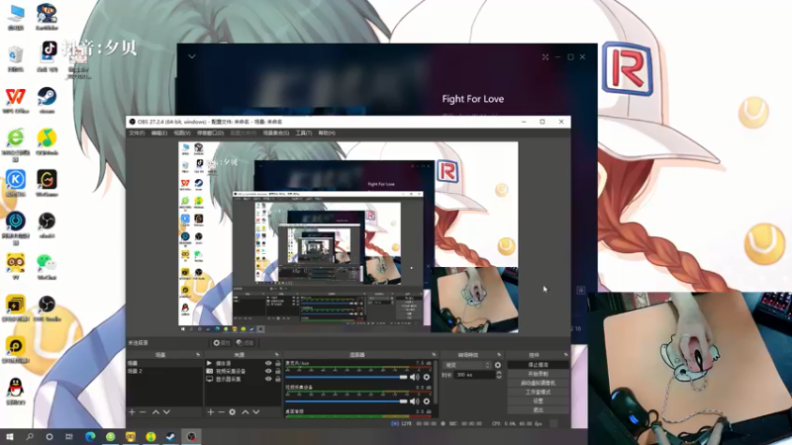This screenshot has width=792, height=445.
Task: Open the 视频采集设备 mixer settings gear
Action: (x=427, y=401)
